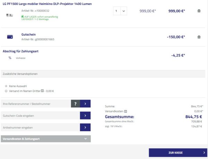Click the Artikelnummer eingeben input field

(40, 127)
